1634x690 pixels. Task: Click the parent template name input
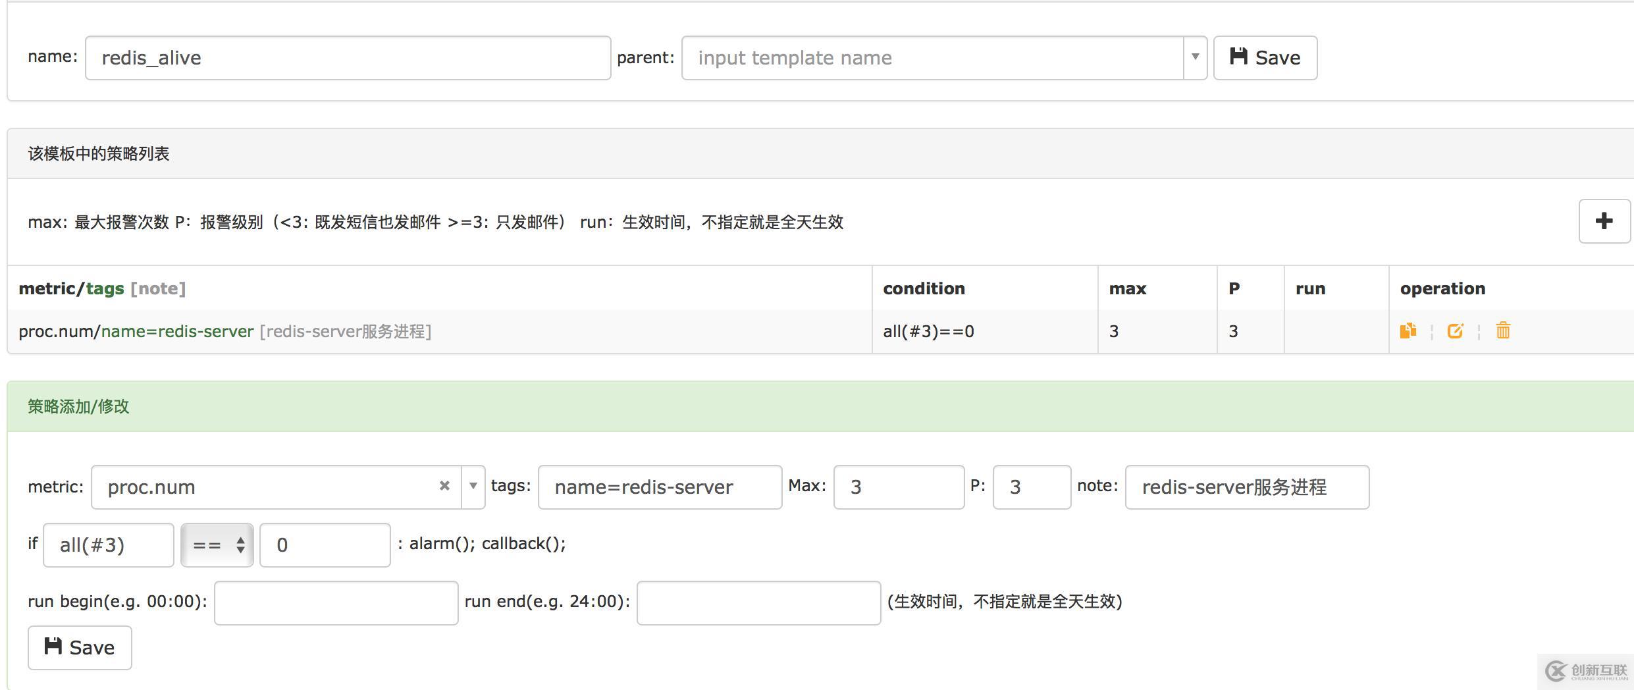click(x=933, y=58)
